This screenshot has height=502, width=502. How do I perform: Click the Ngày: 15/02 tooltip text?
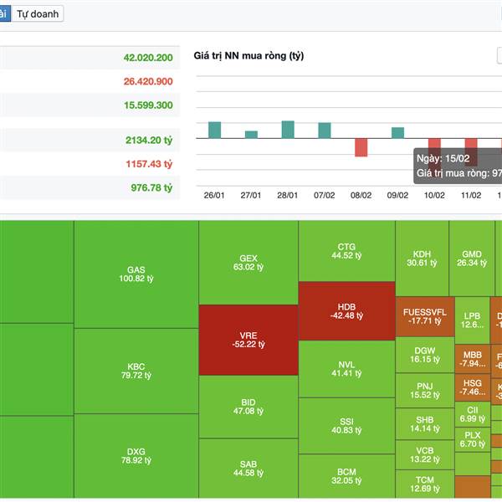pos(443,158)
